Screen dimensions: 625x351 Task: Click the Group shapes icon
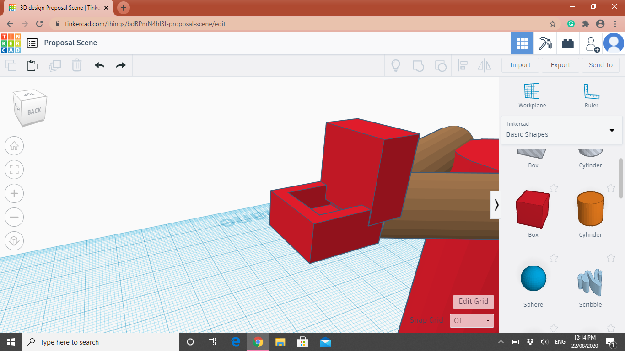tap(418, 65)
